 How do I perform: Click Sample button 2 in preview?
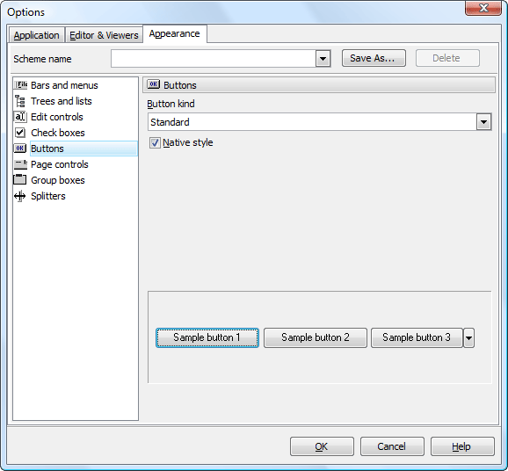(x=316, y=337)
